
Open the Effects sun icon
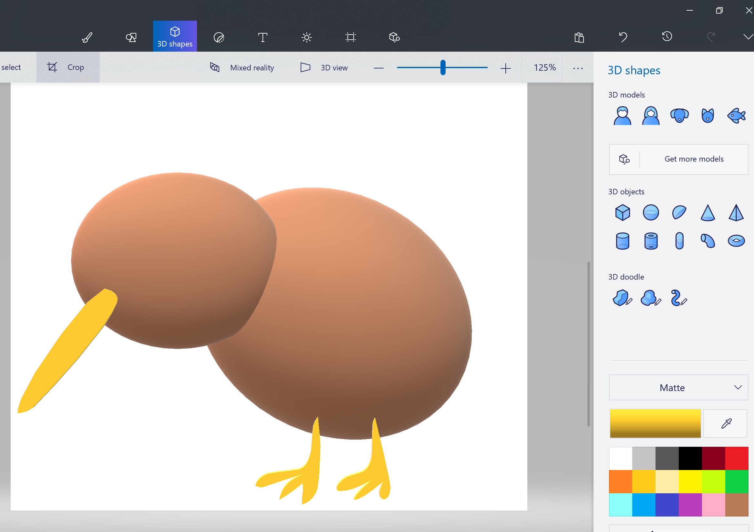307,37
